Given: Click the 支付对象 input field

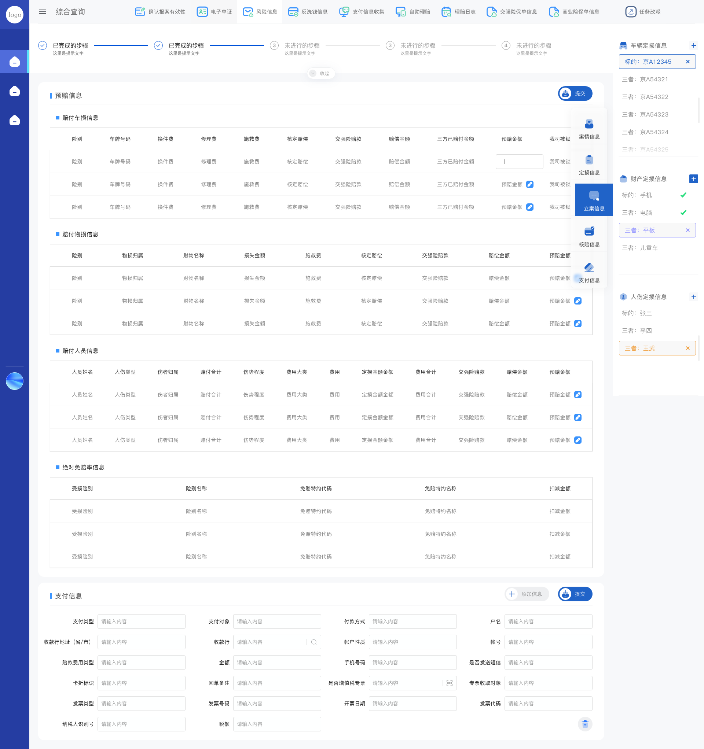Looking at the screenshot, I should pyautogui.click(x=277, y=621).
